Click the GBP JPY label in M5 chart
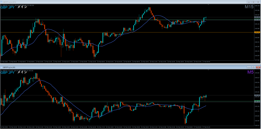261x129 pixels. coord(8,72)
